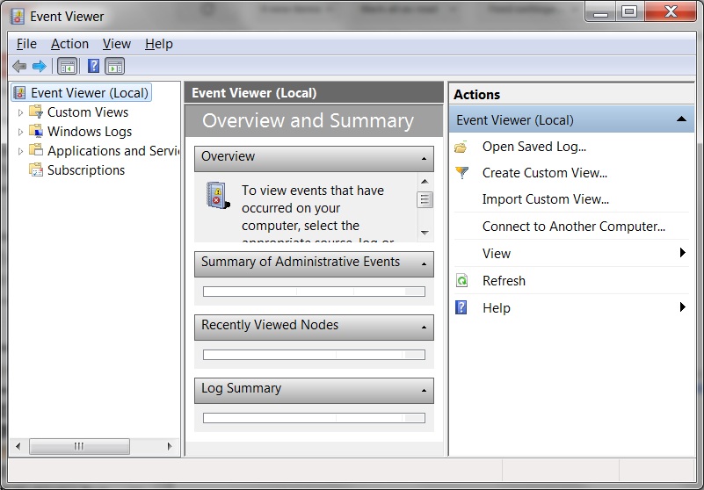This screenshot has height=490, width=704.
Task: Expand the Windows Logs tree node
Action: coord(20,132)
